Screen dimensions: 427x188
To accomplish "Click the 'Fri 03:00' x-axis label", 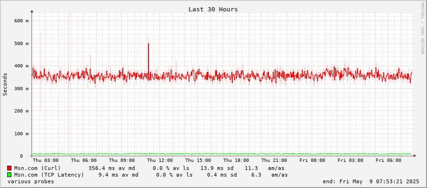I will pos(350,160).
